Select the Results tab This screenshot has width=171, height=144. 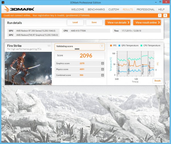pos(128,9)
